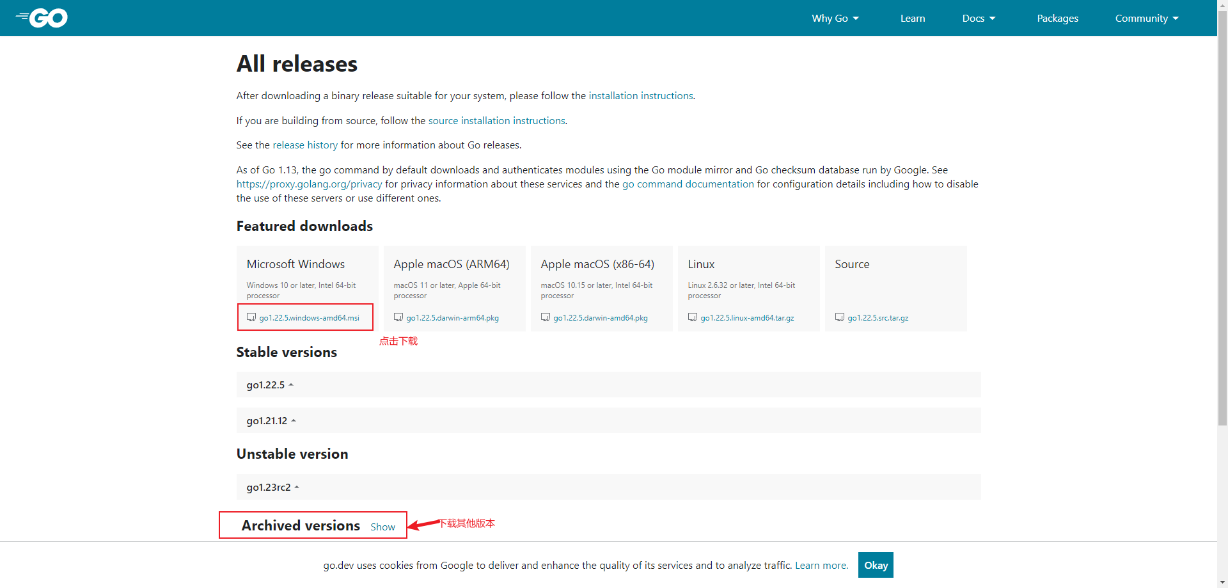Click the Stable versions heading
1228x588 pixels.
(x=287, y=352)
